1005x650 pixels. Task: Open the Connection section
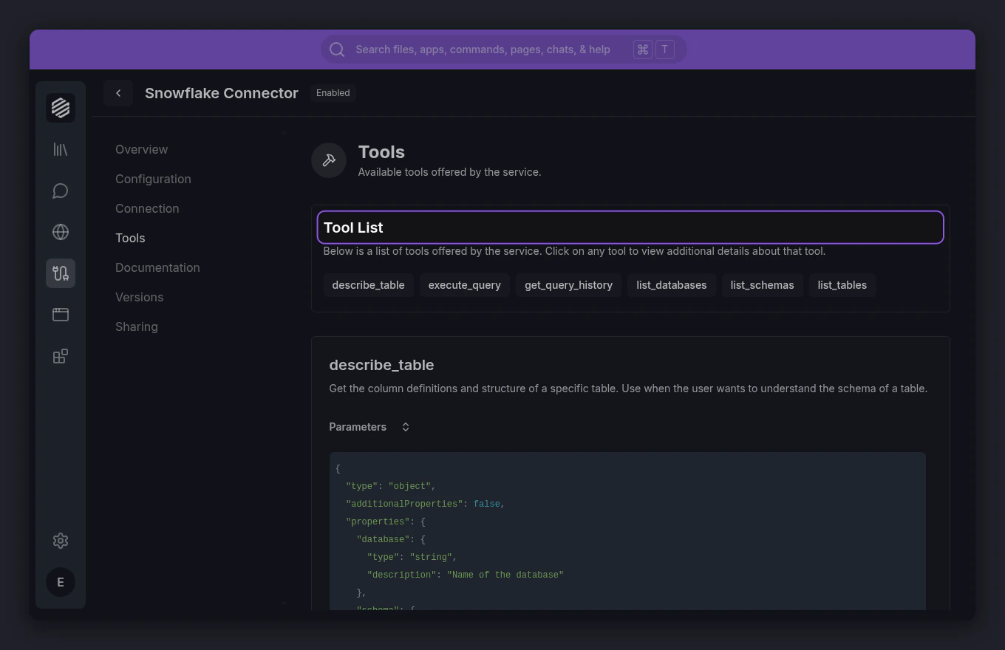[147, 208]
